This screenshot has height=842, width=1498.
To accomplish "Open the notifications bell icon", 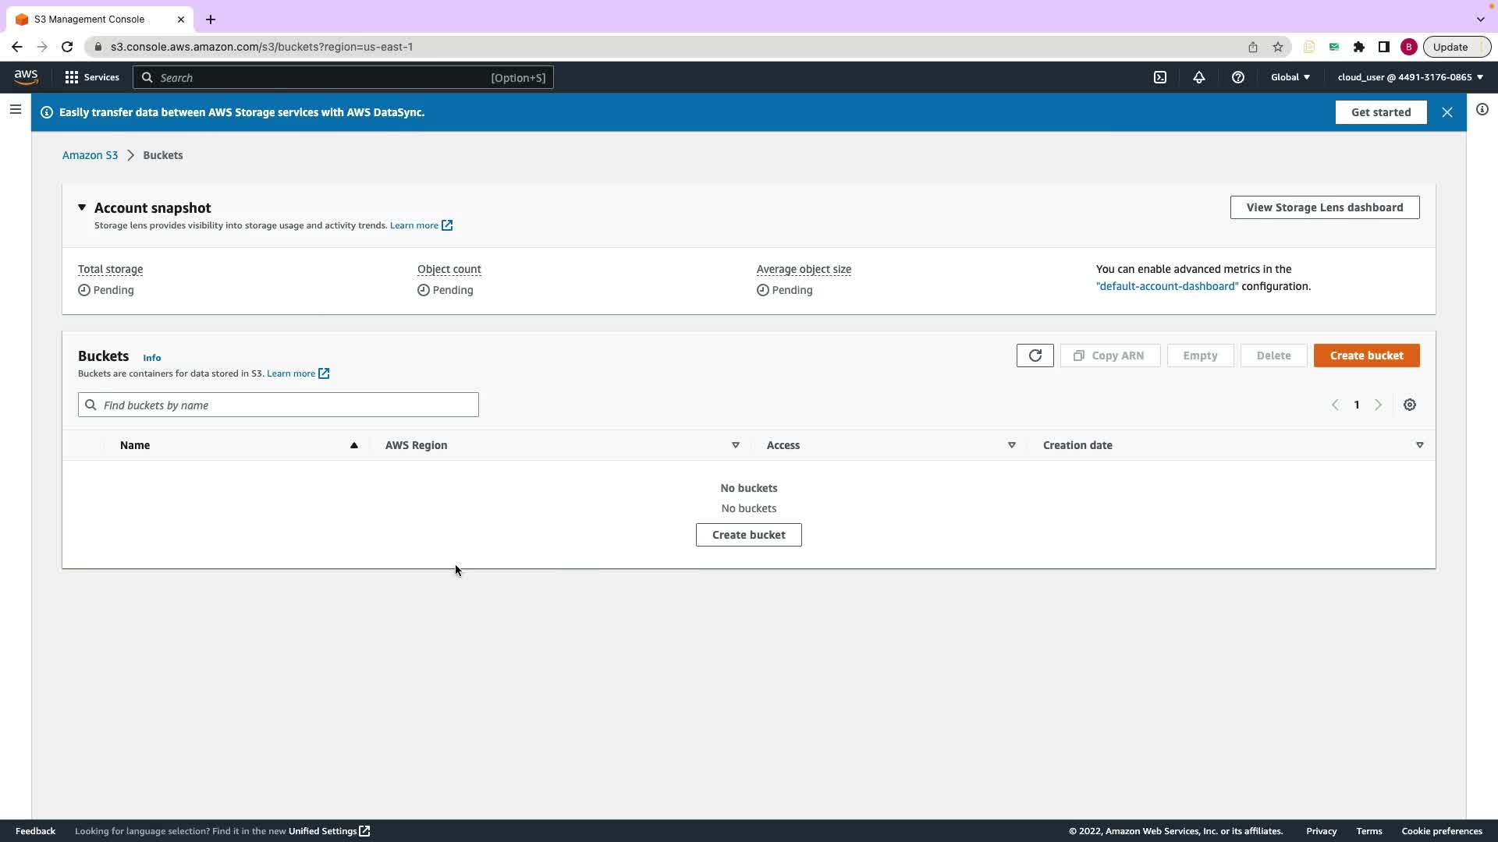I will click(1199, 77).
